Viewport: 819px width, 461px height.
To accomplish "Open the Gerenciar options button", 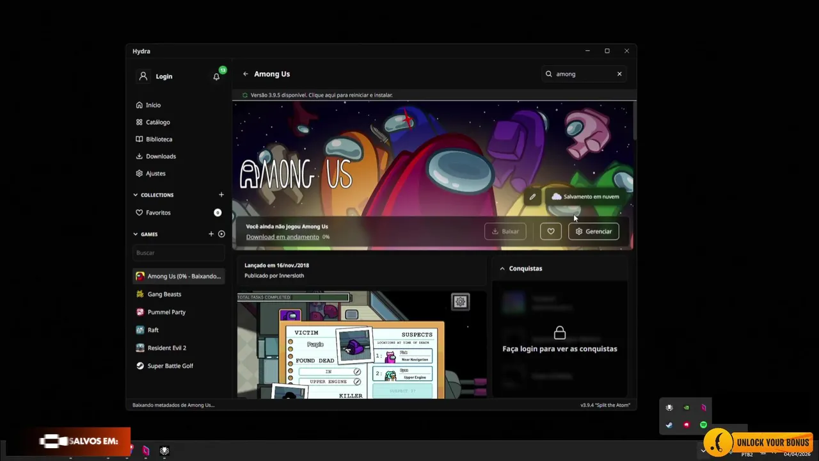I will coord(593,231).
